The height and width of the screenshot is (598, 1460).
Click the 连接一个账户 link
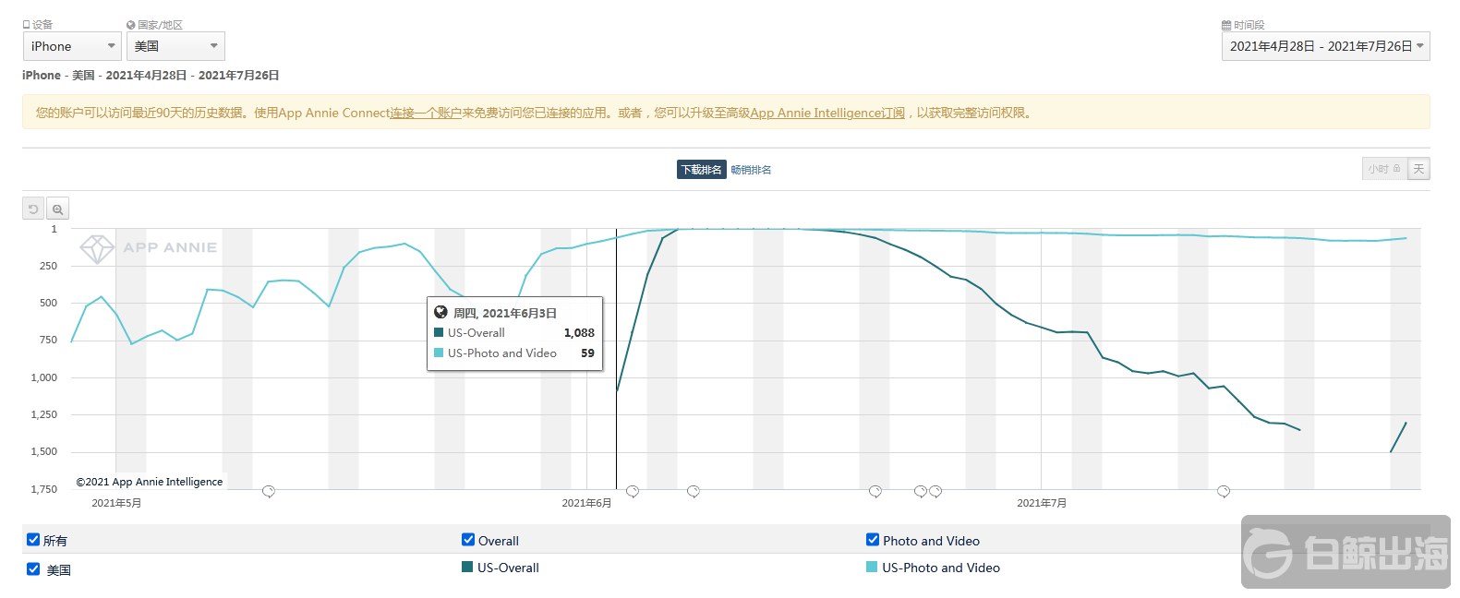coord(426,114)
